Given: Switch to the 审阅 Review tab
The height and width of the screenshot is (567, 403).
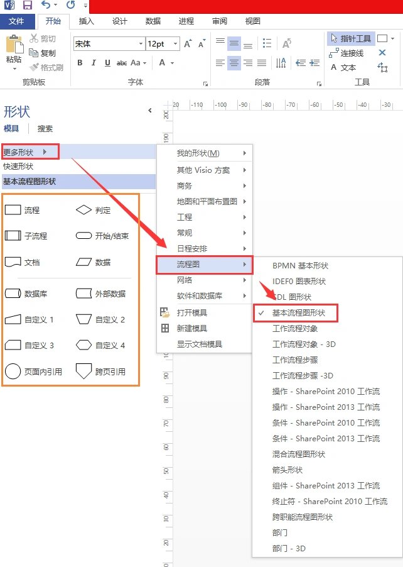Looking at the screenshot, I should [x=220, y=21].
